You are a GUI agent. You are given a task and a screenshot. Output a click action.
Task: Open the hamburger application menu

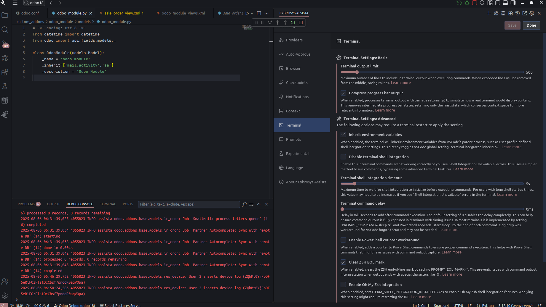coord(15,3)
